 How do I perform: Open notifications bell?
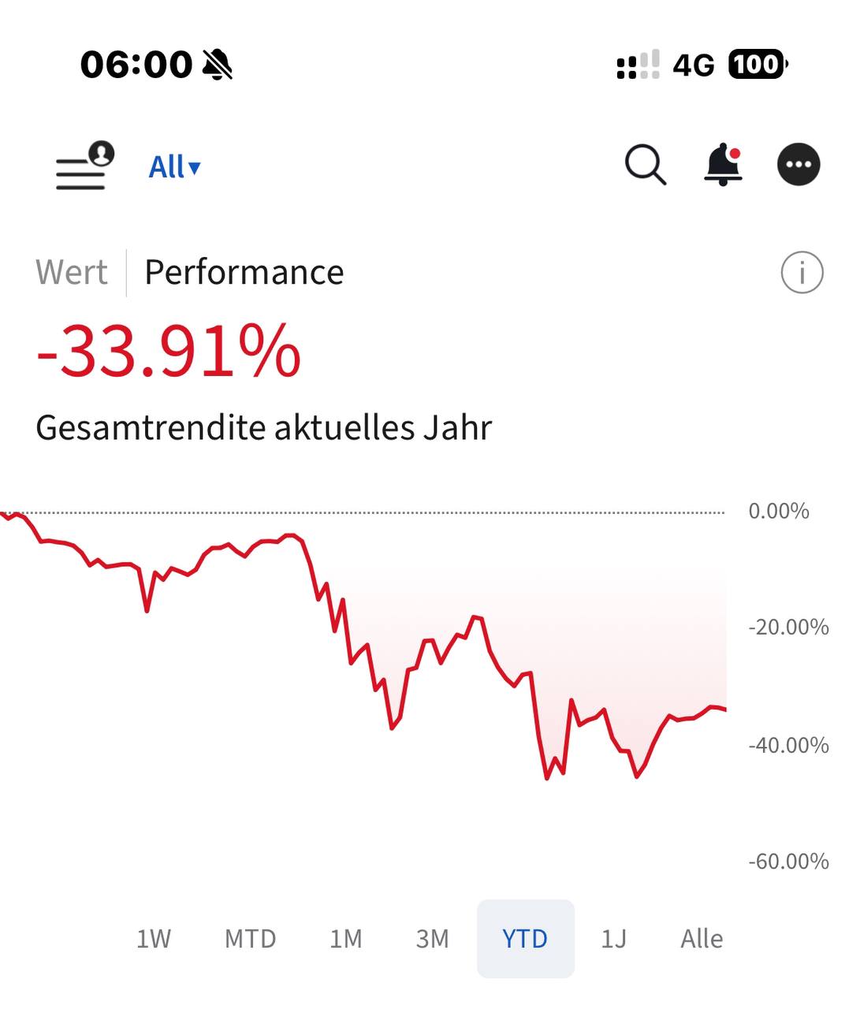pos(723,166)
